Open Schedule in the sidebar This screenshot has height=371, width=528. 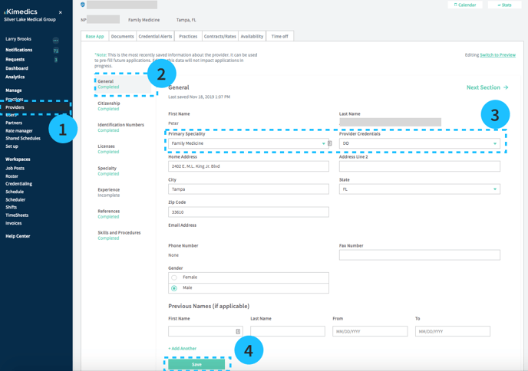(x=15, y=192)
